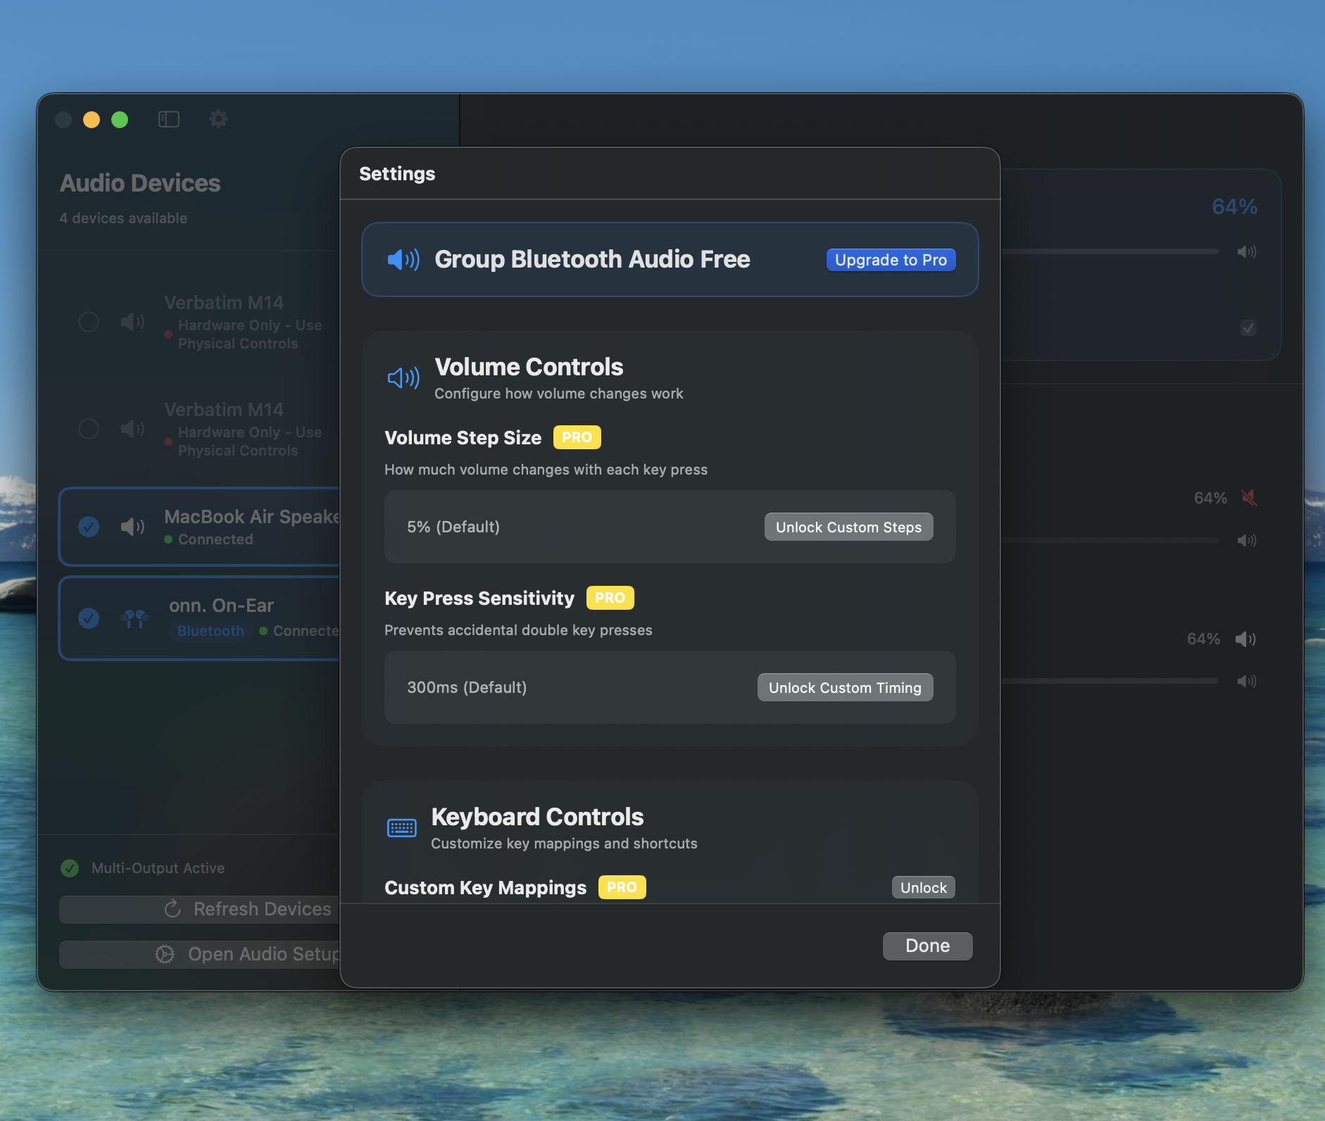Click the Volume Controls speaker icon
This screenshot has width=1325, height=1121.
coord(403,378)
